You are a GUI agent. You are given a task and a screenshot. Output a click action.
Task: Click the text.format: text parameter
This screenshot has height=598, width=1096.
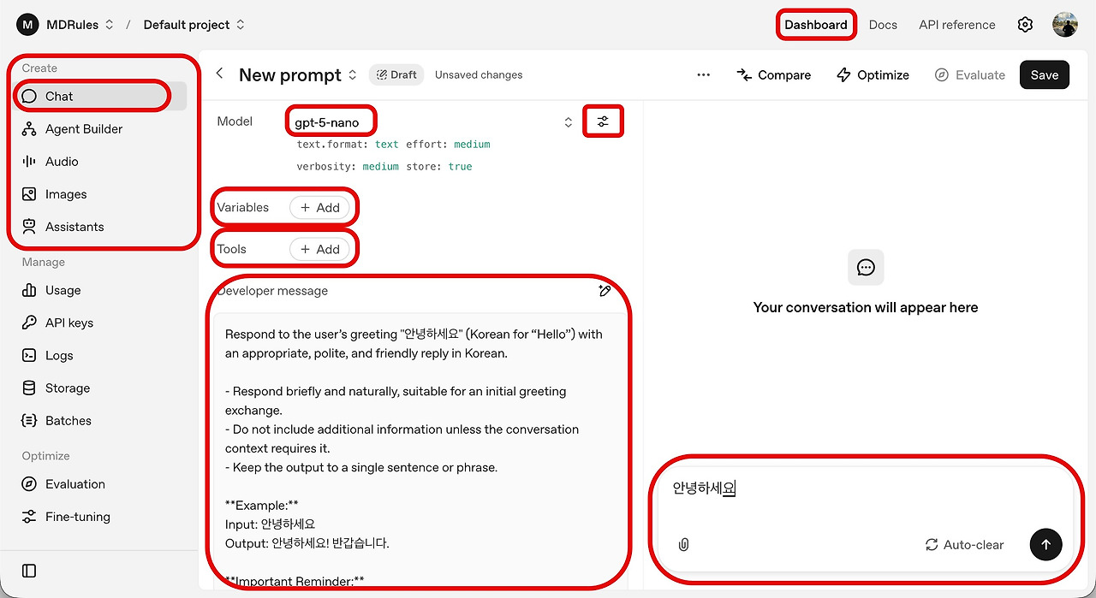348,145
